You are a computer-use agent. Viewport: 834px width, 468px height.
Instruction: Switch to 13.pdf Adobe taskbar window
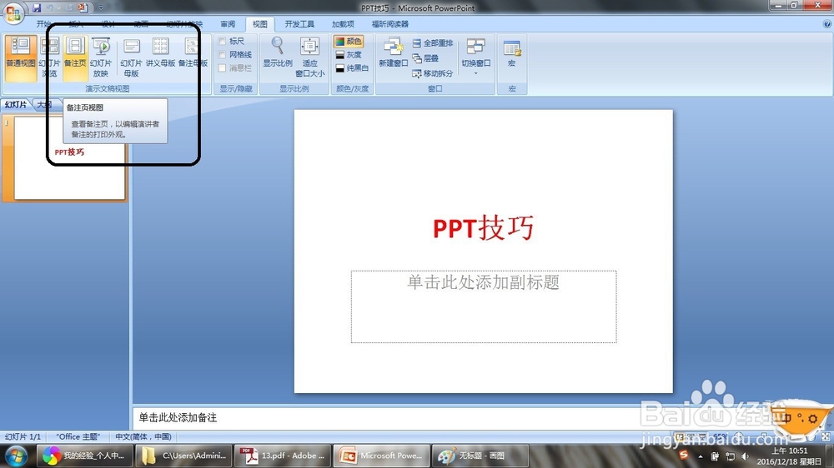pos(283,456)
